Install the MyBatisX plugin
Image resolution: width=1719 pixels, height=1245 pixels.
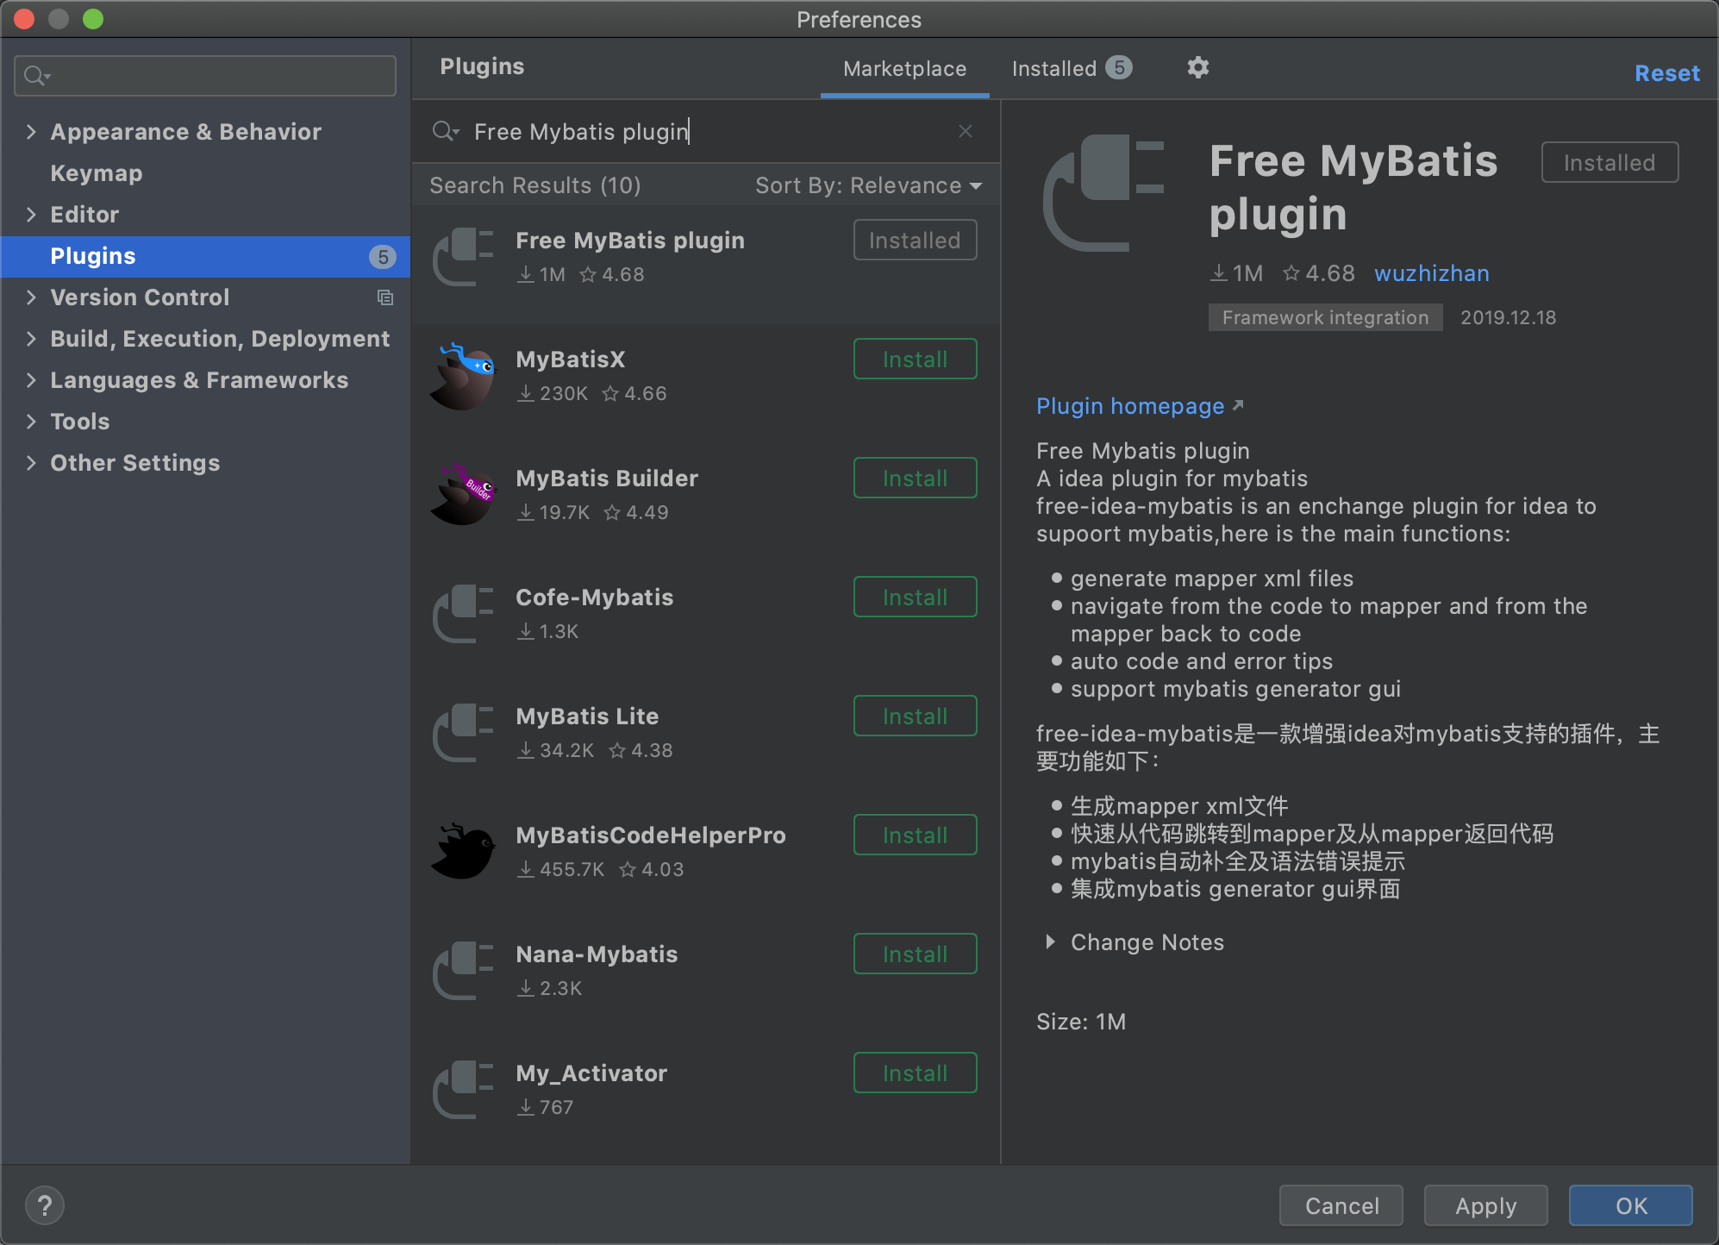click(x=915, y=359)
